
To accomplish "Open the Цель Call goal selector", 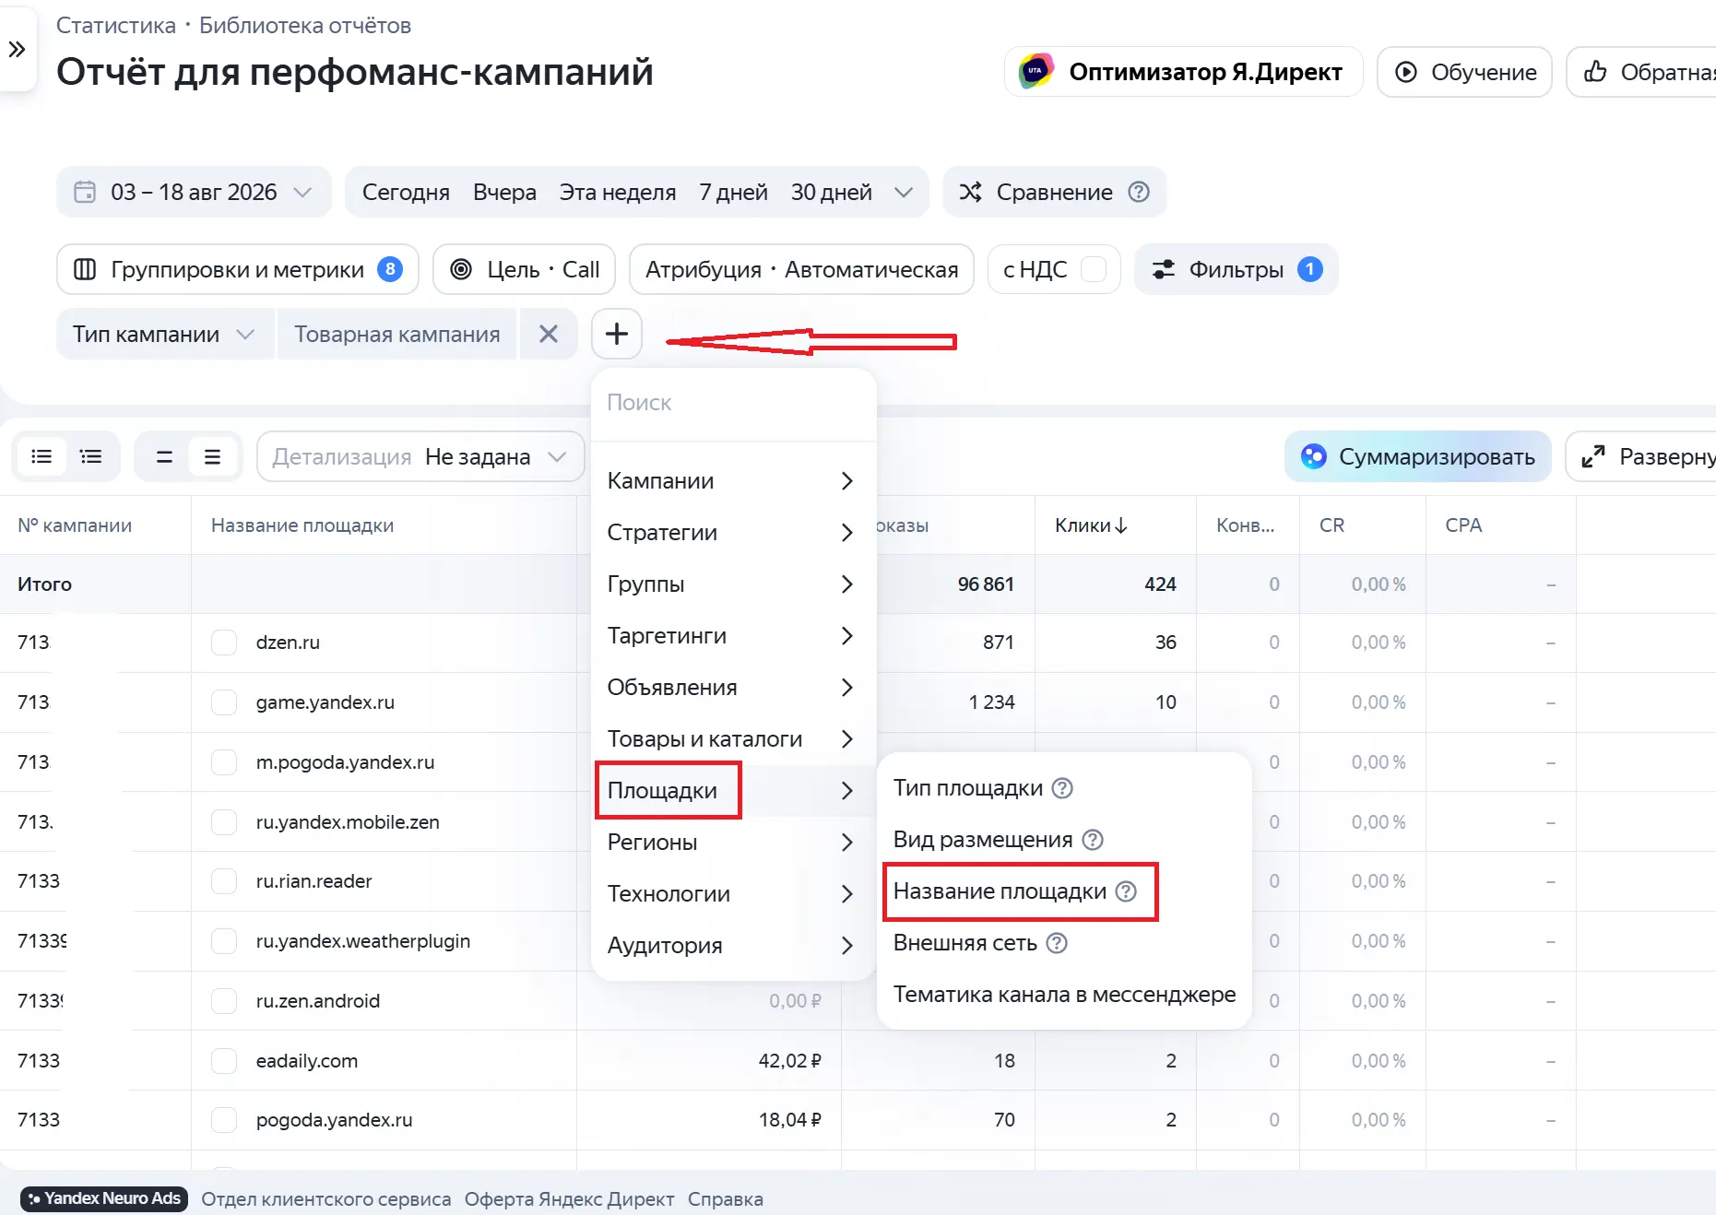I will pos(525,269).
